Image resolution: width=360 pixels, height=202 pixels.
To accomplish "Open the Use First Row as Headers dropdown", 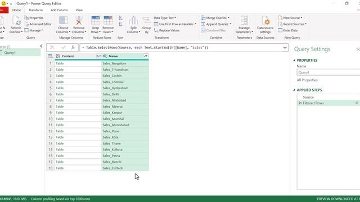I will [175, 24].
